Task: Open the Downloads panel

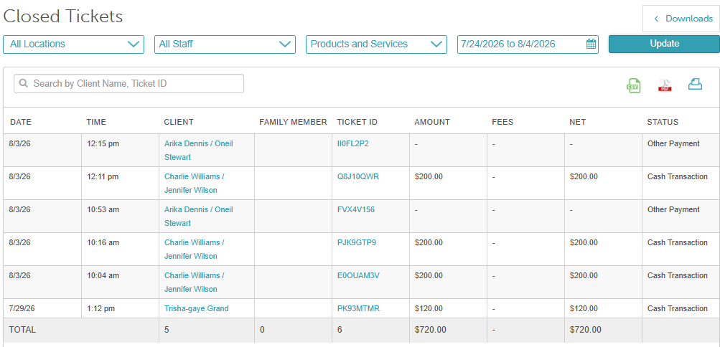Action: tap(683, 19)
